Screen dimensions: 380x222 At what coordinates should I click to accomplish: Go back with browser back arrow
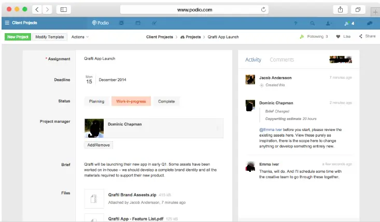point(37,10)
